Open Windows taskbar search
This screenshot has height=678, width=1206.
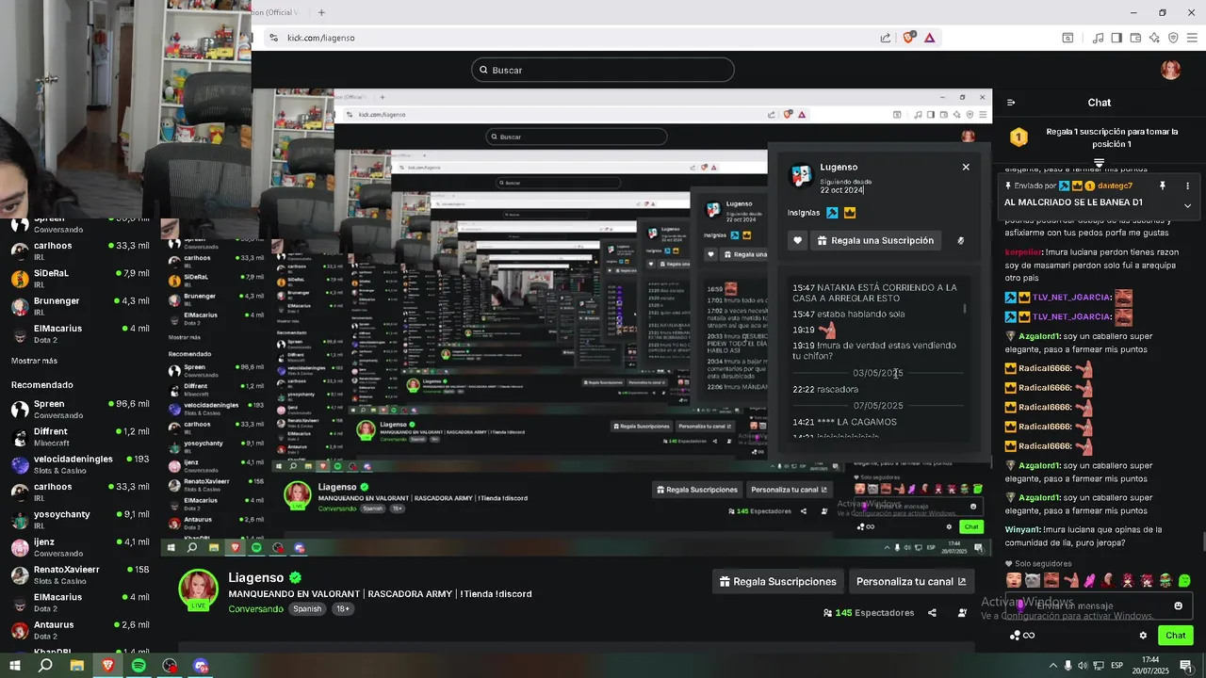[45, 666]
